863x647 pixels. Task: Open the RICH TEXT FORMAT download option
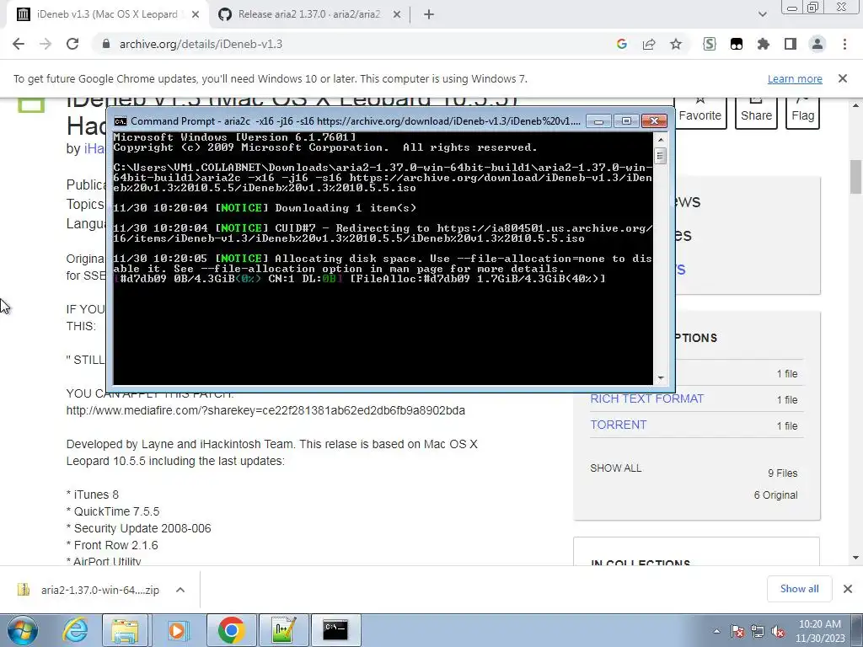click(646, 398)
